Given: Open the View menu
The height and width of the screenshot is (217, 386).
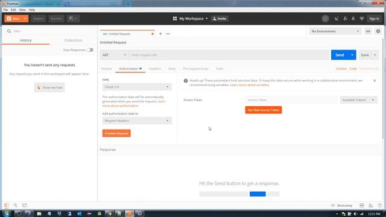Looking at the screenshot, I should point(22,10).
